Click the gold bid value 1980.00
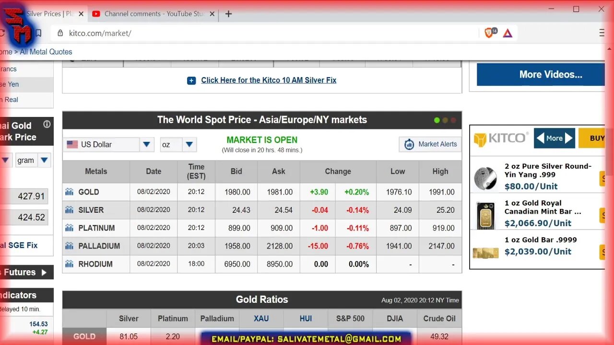Screen dimensions: 614x345 click(x=237, y=192)
